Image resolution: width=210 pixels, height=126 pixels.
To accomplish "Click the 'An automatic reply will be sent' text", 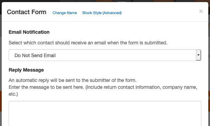I will click(x=73, y=80).
